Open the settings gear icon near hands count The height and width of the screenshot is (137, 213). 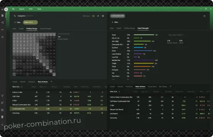[x=103, y=16]
